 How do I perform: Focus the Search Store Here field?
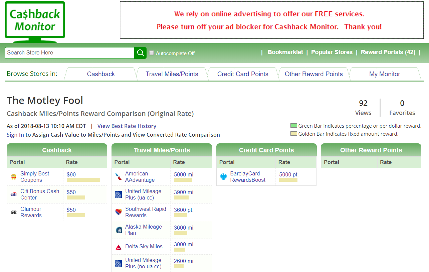(70, 53)
